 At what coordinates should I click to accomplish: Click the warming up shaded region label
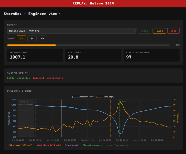[x=23, y=102]
